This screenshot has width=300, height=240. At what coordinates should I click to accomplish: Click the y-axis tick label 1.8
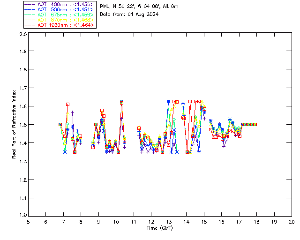coord(23,69)
